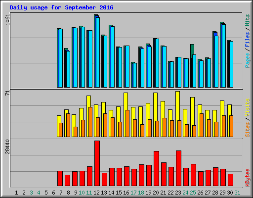
Task: Click green day 18 label
Action: click(141, 193)
